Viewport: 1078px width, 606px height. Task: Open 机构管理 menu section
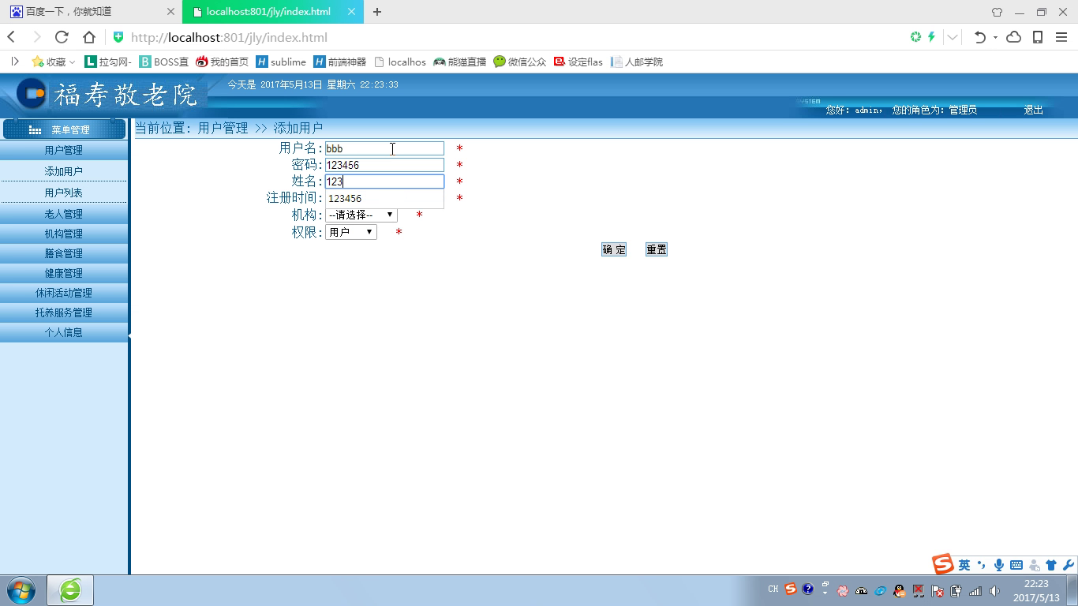coord(63,234)
